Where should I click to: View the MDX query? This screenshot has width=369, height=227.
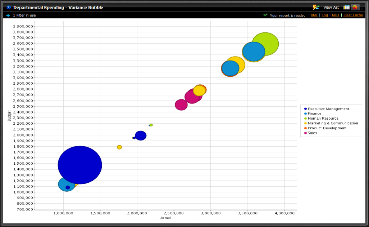pyautogui.click(x=336, y=15)
